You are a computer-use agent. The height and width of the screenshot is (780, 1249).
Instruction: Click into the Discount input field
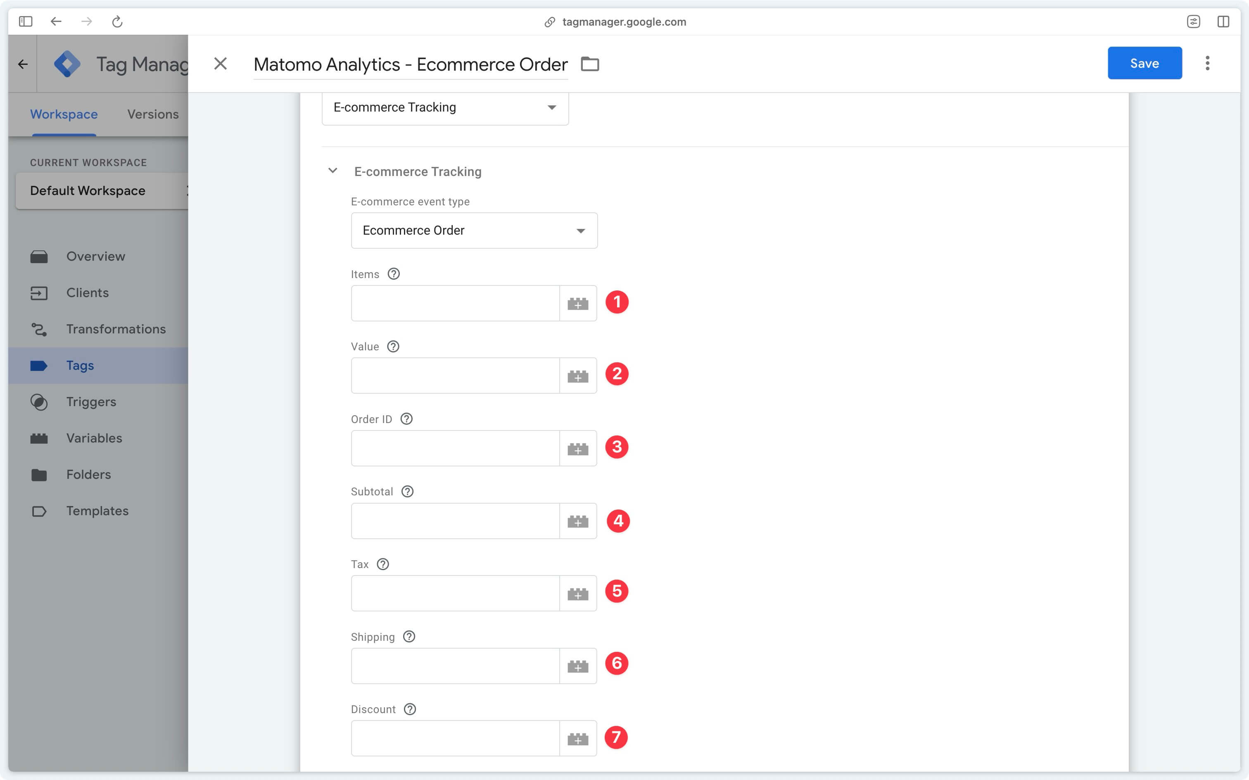(455, 738)
